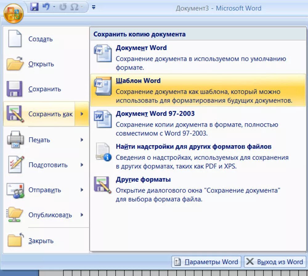Click the Шаблон Word template icon
The image size is (308, 276).
pos(103,86)
